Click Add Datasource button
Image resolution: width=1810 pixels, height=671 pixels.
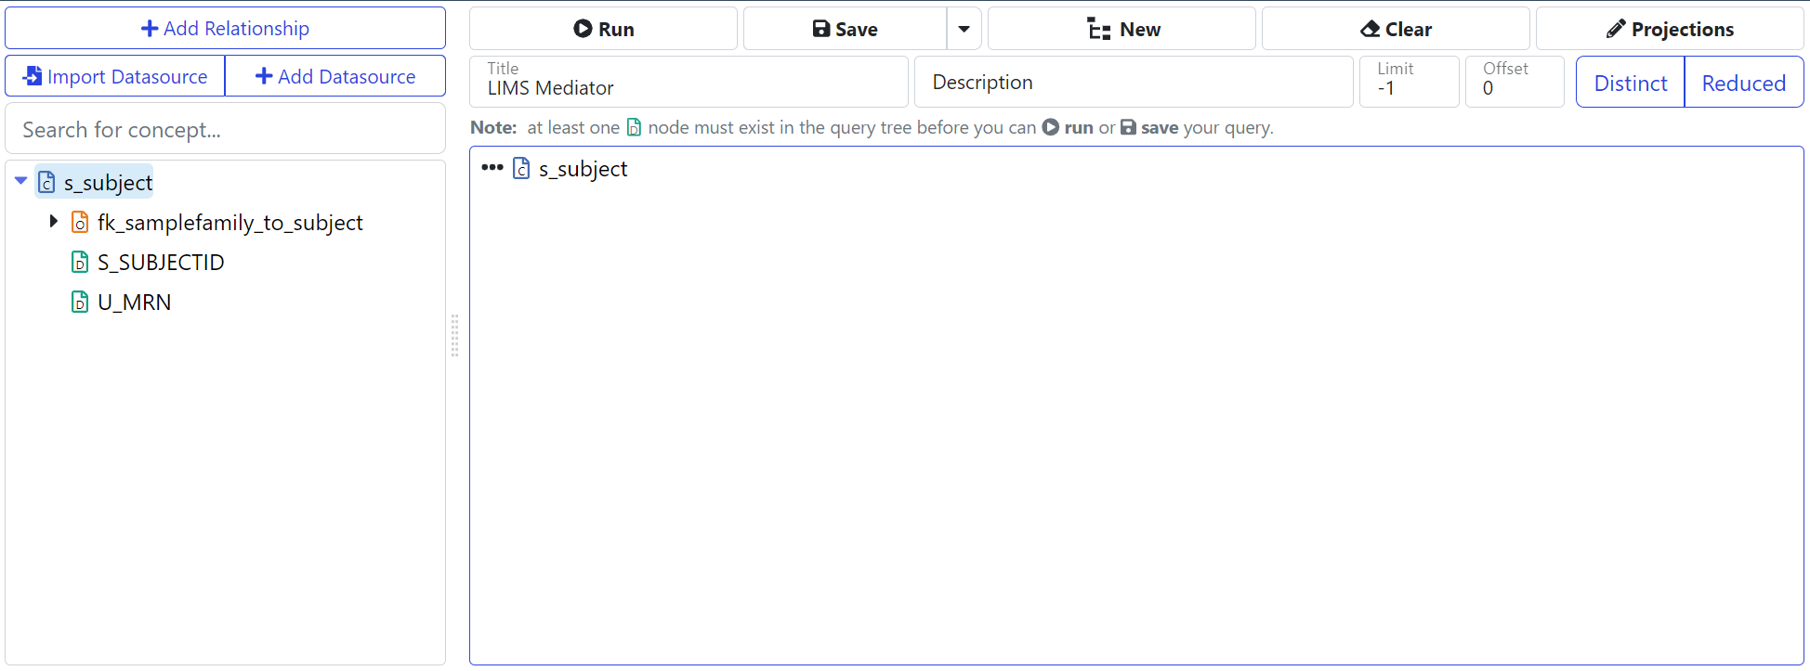coord(335,76)
